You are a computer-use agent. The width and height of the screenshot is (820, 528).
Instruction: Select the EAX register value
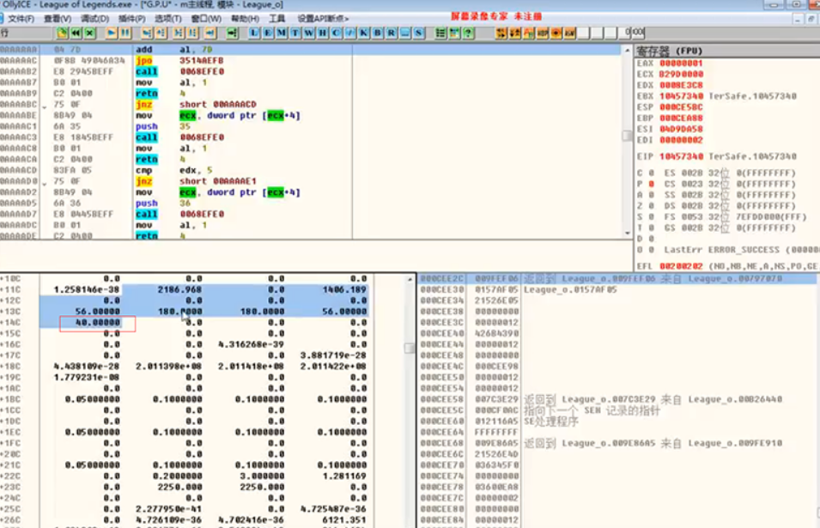682,63
